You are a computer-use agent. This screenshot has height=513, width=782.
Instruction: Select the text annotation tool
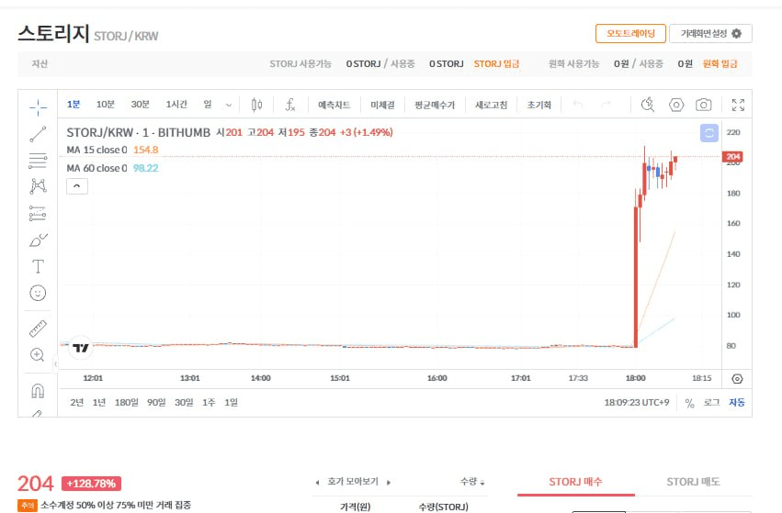[x=38, y=266]
